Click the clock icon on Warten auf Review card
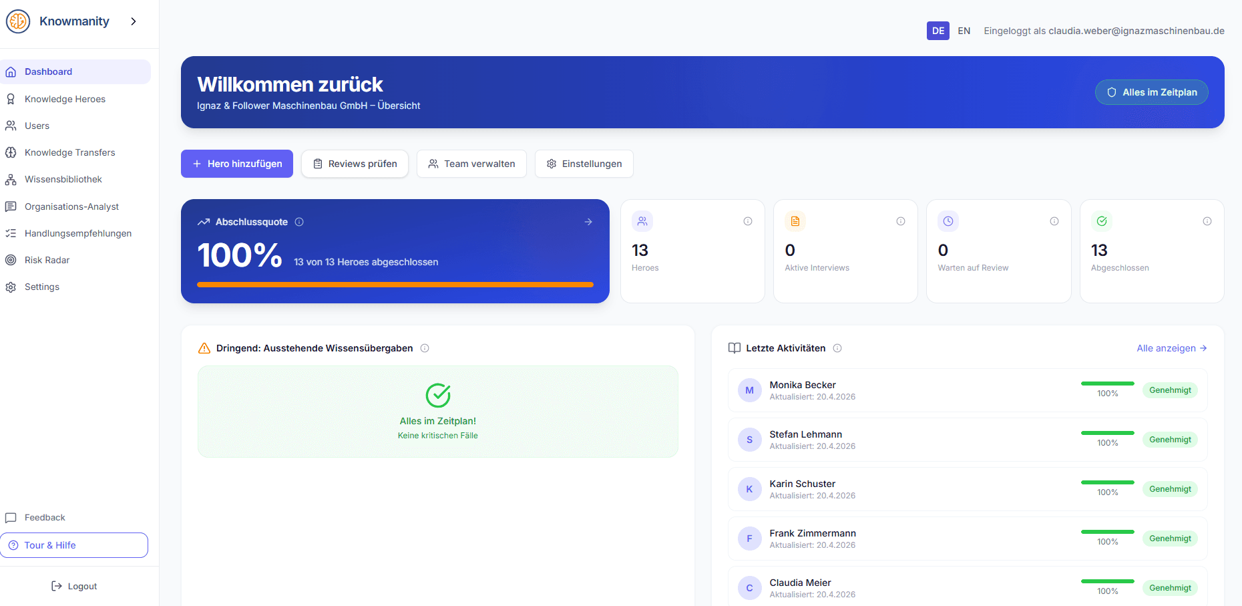The image size is (1242, 606). (x=948, y=221)
